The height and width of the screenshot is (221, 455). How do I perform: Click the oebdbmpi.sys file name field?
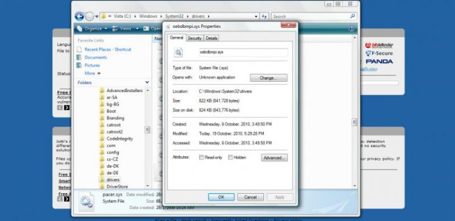click(x=243, y=53)
